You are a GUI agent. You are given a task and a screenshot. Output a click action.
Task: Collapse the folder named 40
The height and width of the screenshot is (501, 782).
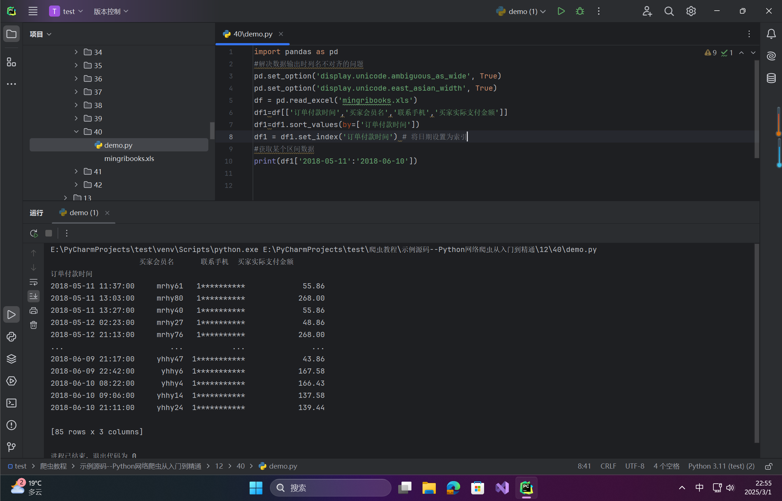click(x=76, y=132)
